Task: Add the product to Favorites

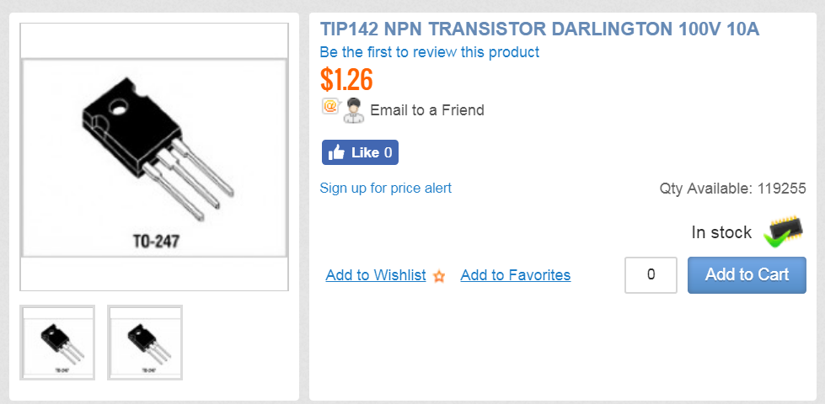Action: (x=516, y=275)
